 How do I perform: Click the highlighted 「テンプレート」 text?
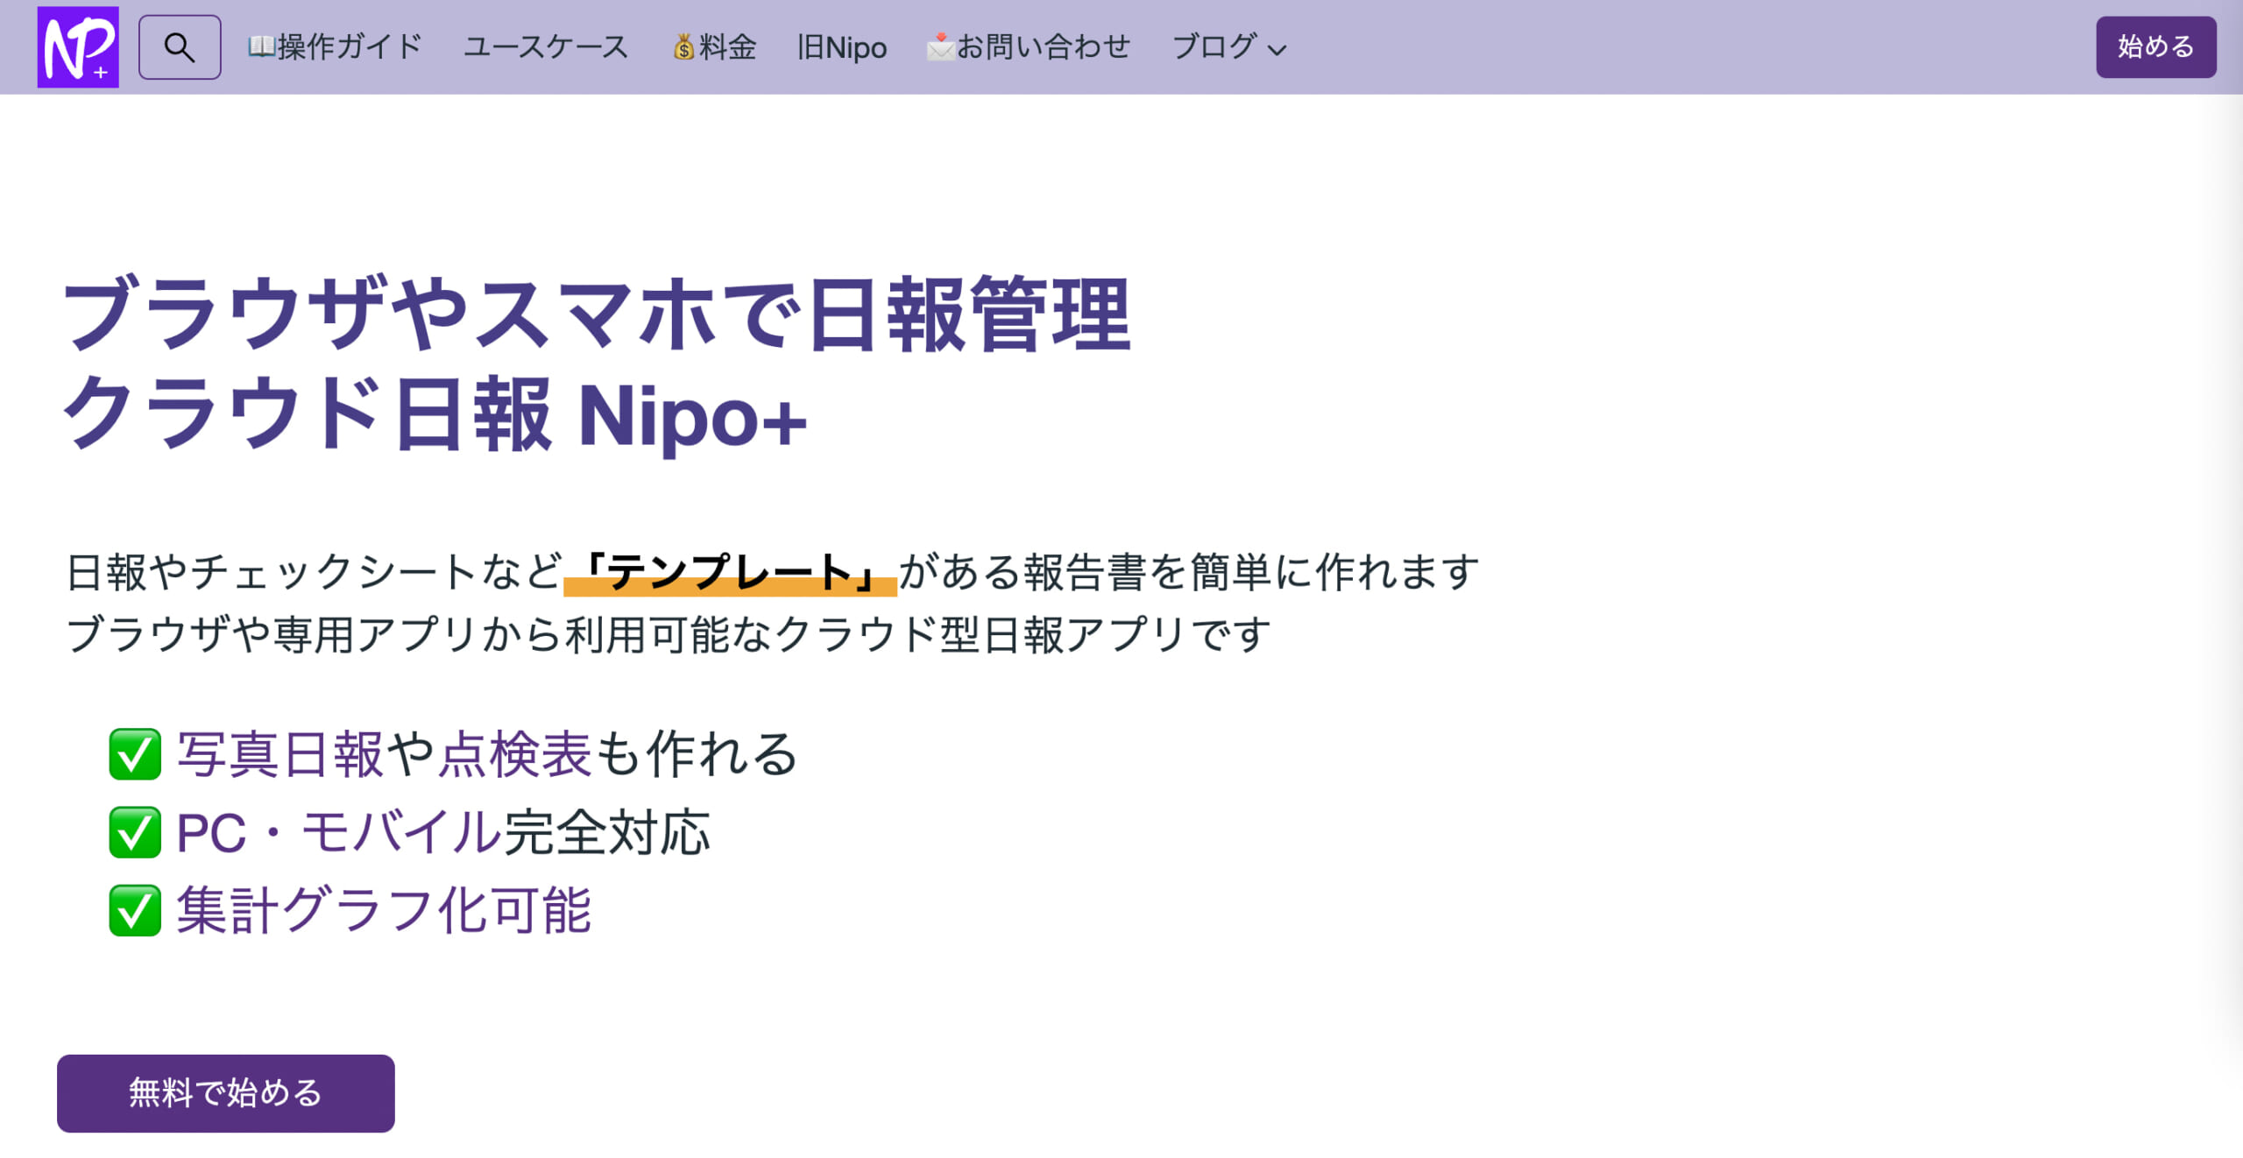[x=730, y=573]
